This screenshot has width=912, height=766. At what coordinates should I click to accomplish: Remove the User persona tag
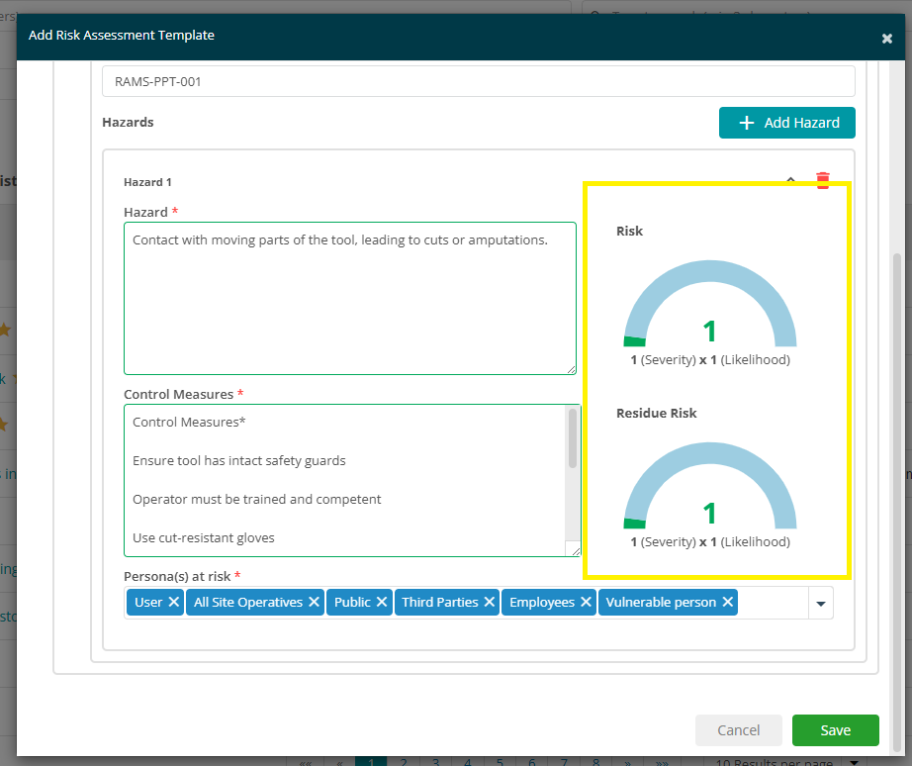(x=173, y=602)
